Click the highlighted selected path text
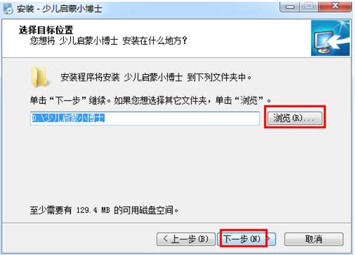Image resolution: width=355 pixels, height=255 pixels. click(x=68, y=118)
